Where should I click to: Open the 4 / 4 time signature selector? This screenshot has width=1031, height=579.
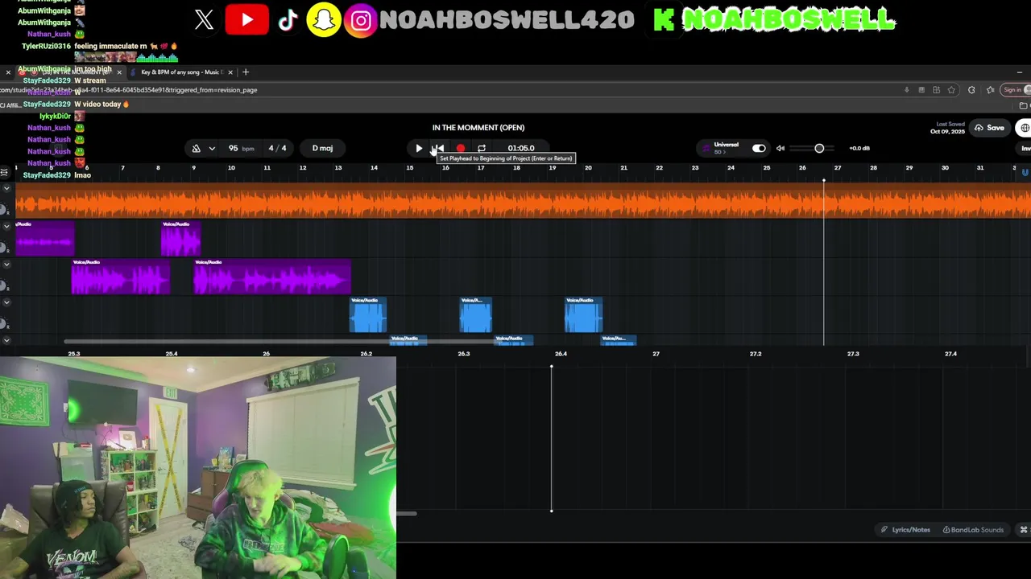277,148
